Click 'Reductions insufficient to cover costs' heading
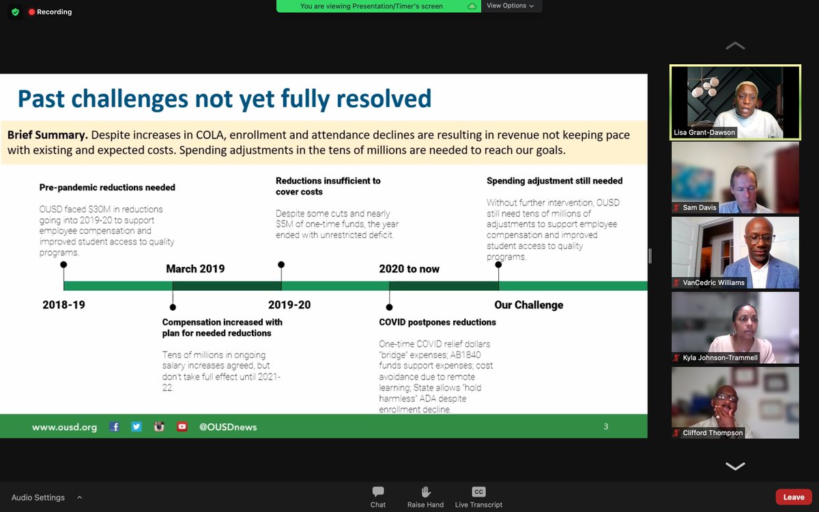 pos(328,186)
